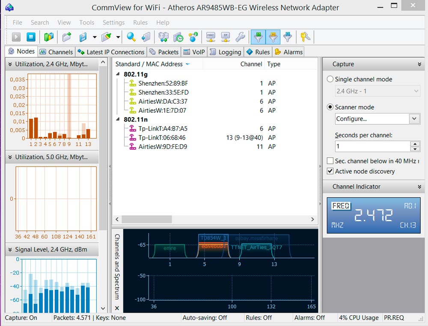Collapse the 802.11g tree group
428x326 pixels.
click(118, 74)
